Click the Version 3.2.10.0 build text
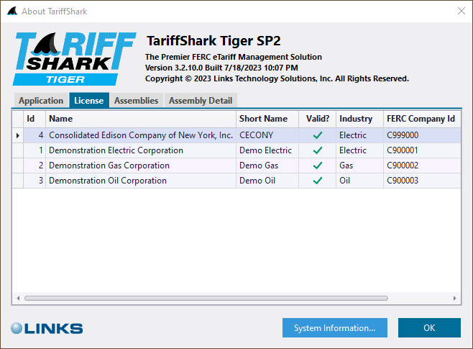Viewport: 473px width, 349px height. coord(221,68)
